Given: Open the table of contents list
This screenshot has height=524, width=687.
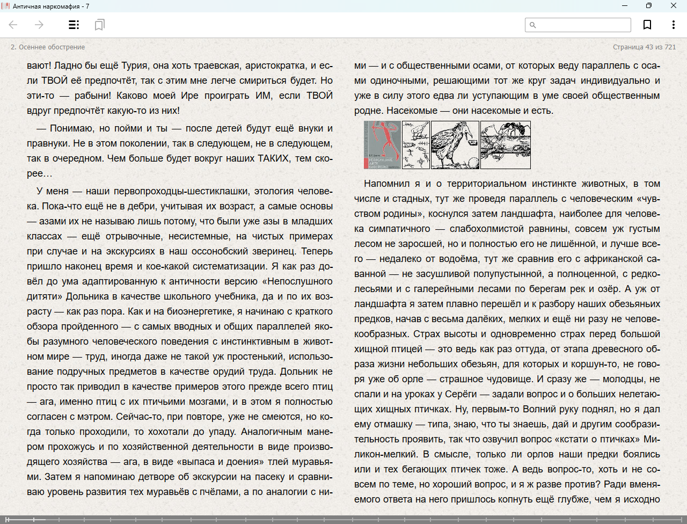Looking at the screenshot, I should coord(74,25).
